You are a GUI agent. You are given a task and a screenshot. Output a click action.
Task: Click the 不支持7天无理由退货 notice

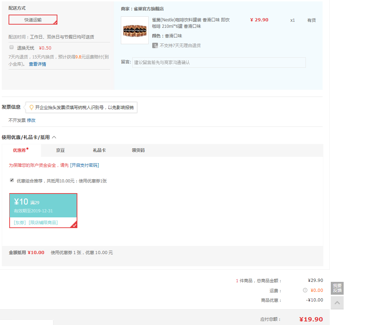[x=180, y=45]
